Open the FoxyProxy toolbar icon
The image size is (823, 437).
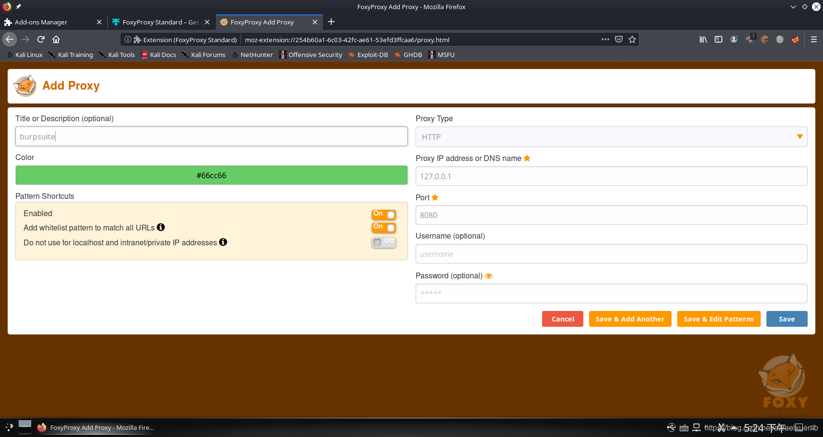(795, 39)
